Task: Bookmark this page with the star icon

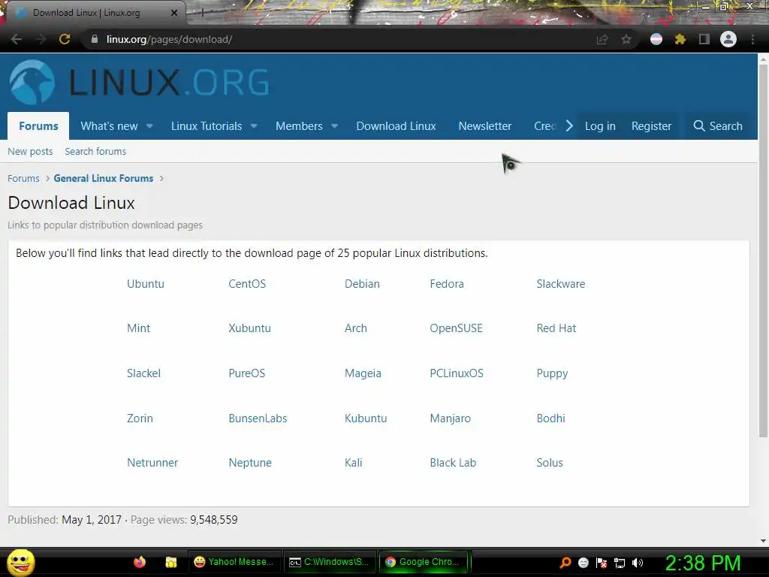Action: tap(626, 39)
